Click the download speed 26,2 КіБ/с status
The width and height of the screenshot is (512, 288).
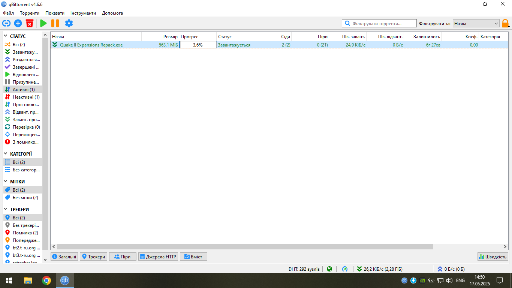coord(380,269)
